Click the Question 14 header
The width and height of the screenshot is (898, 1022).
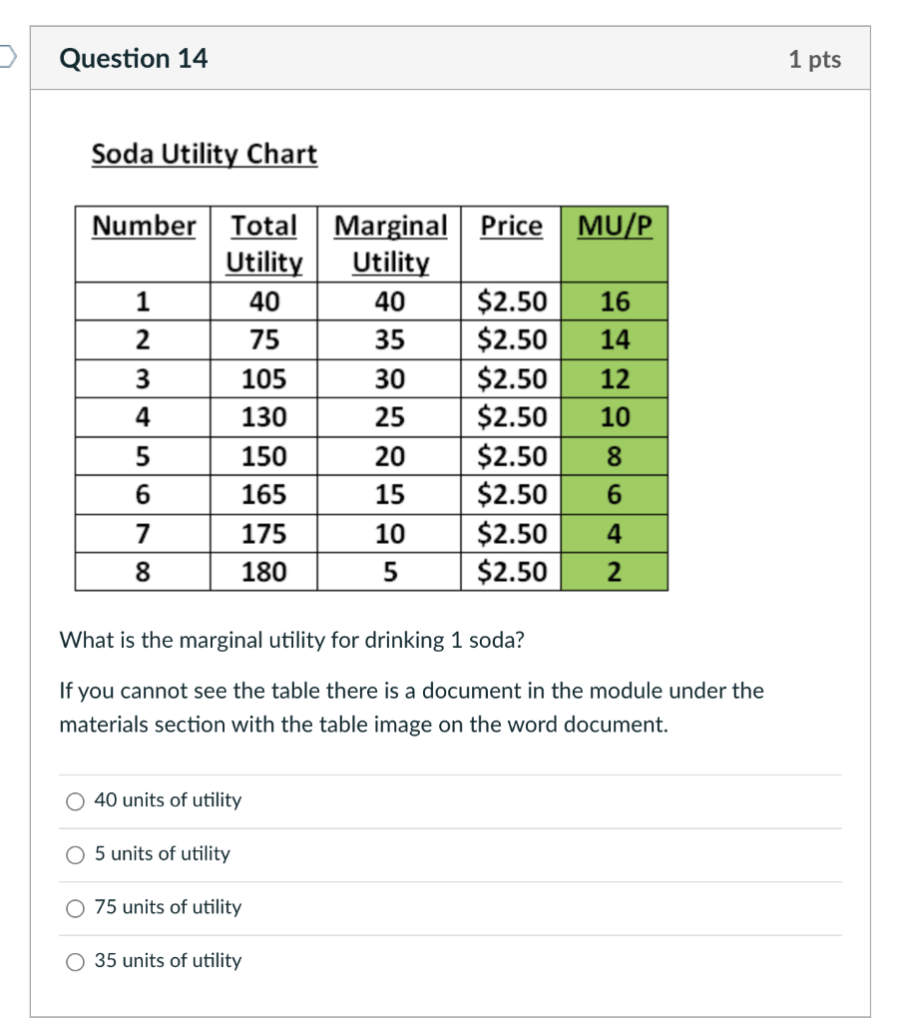click(134, 58)
